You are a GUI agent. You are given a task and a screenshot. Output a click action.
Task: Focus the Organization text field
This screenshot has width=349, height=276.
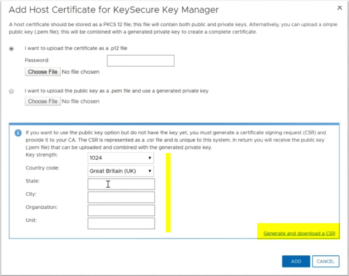pyautogui.click(x=121, y=210)
